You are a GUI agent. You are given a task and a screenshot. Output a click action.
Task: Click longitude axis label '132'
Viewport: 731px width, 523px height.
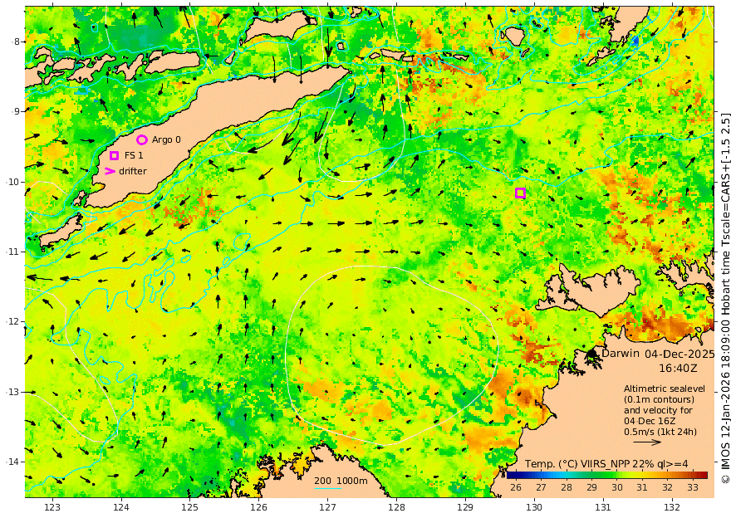[672, 507]
